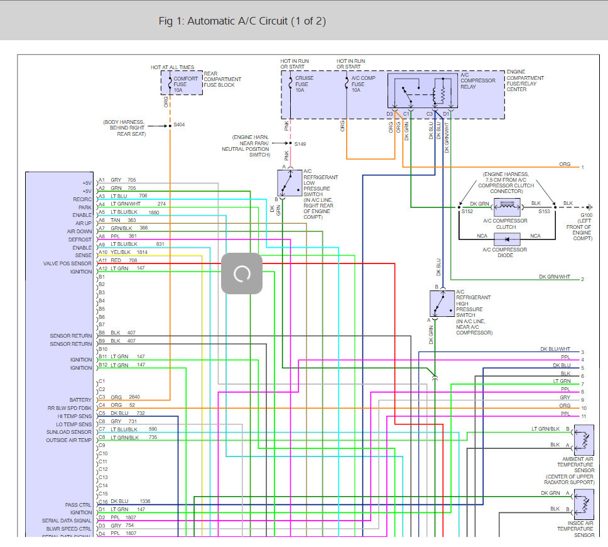Click pin A10 YEL/BLK 1814 row
The image size is (608, 547).
123,252
